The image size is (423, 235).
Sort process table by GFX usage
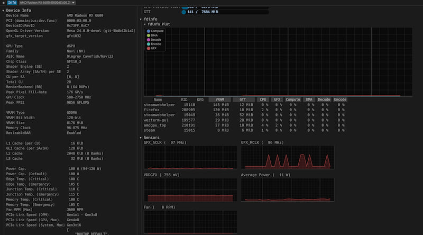(x=277, y=99)
